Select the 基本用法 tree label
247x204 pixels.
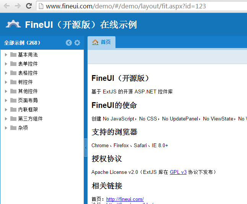point(28,55)
